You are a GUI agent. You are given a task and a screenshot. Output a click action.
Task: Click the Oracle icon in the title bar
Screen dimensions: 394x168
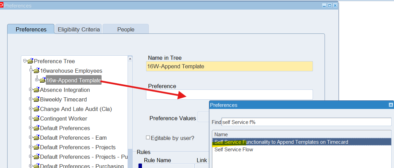pos(2,5)
